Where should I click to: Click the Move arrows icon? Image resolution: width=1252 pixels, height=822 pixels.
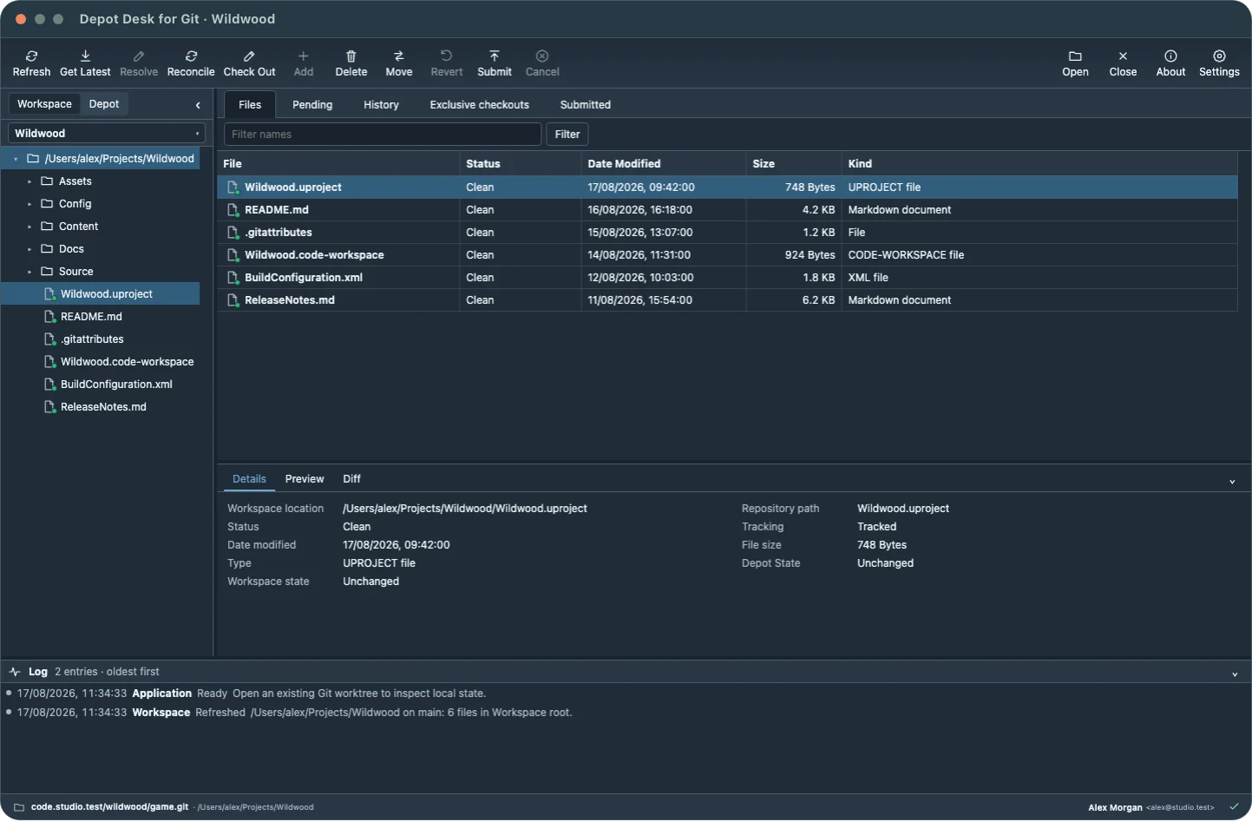click(399, 56)
